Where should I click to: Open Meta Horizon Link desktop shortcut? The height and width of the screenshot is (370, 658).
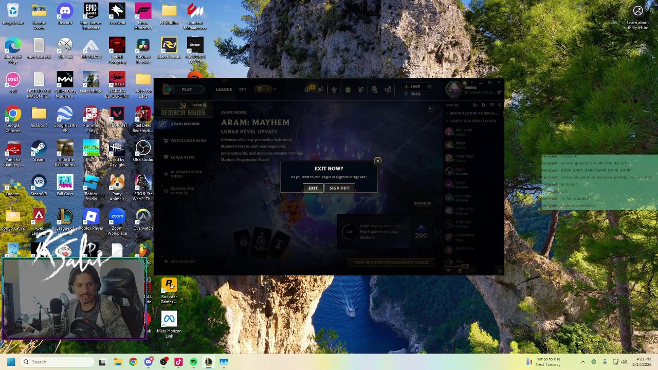pyautogui.click(x=169, y=325)
